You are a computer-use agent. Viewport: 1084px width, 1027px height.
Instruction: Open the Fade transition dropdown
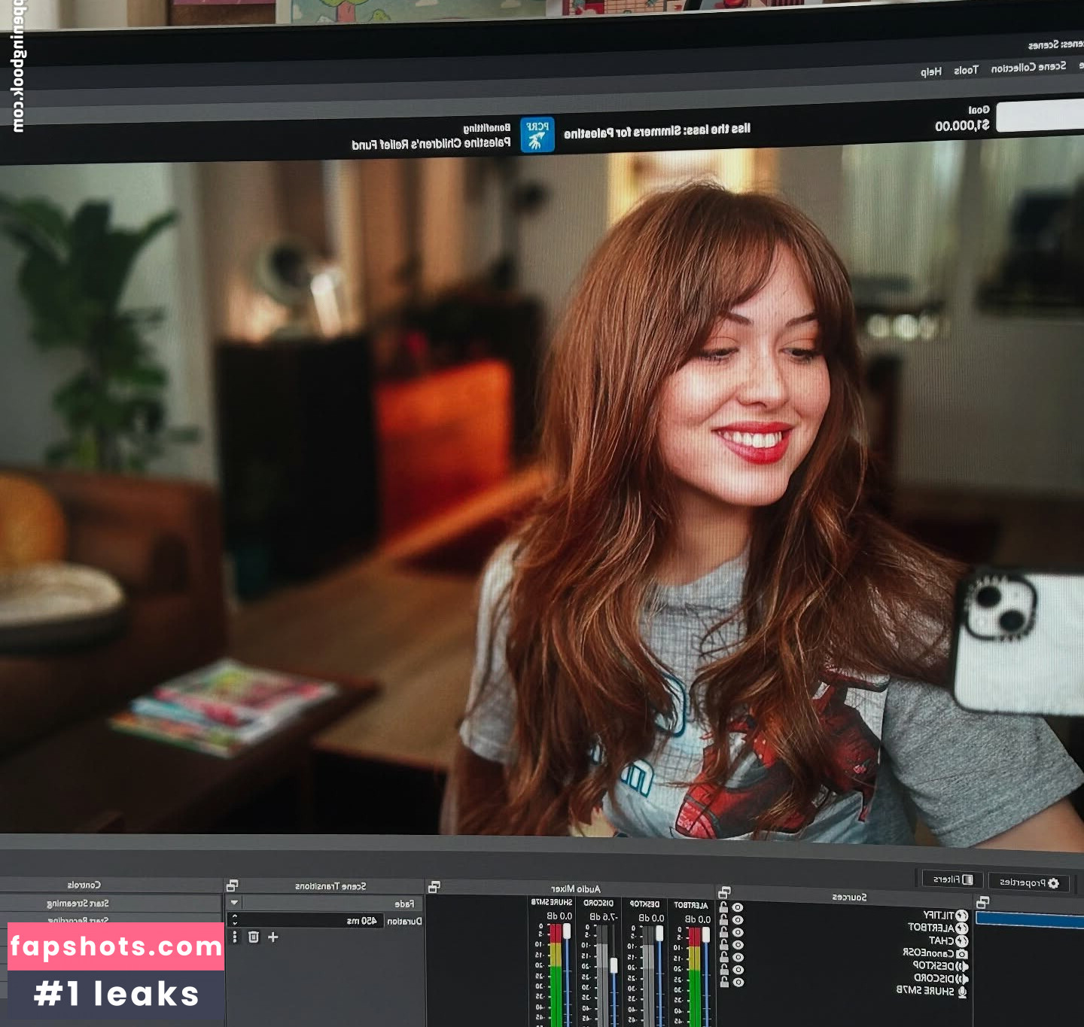[233, 903]
